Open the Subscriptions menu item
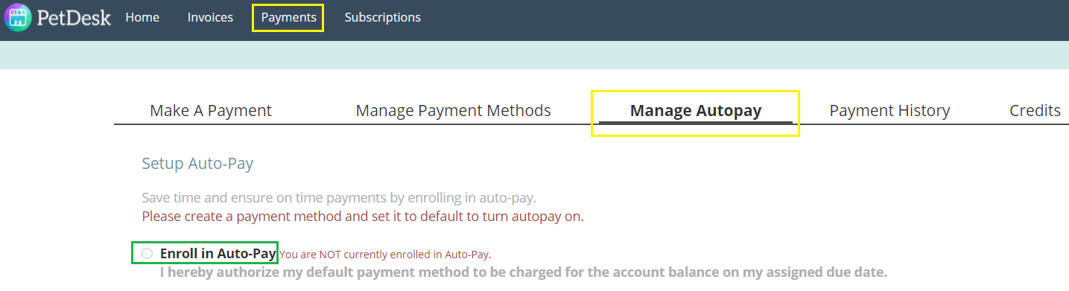This screenshot has width=1069, height=291. (x=382, y=17)
